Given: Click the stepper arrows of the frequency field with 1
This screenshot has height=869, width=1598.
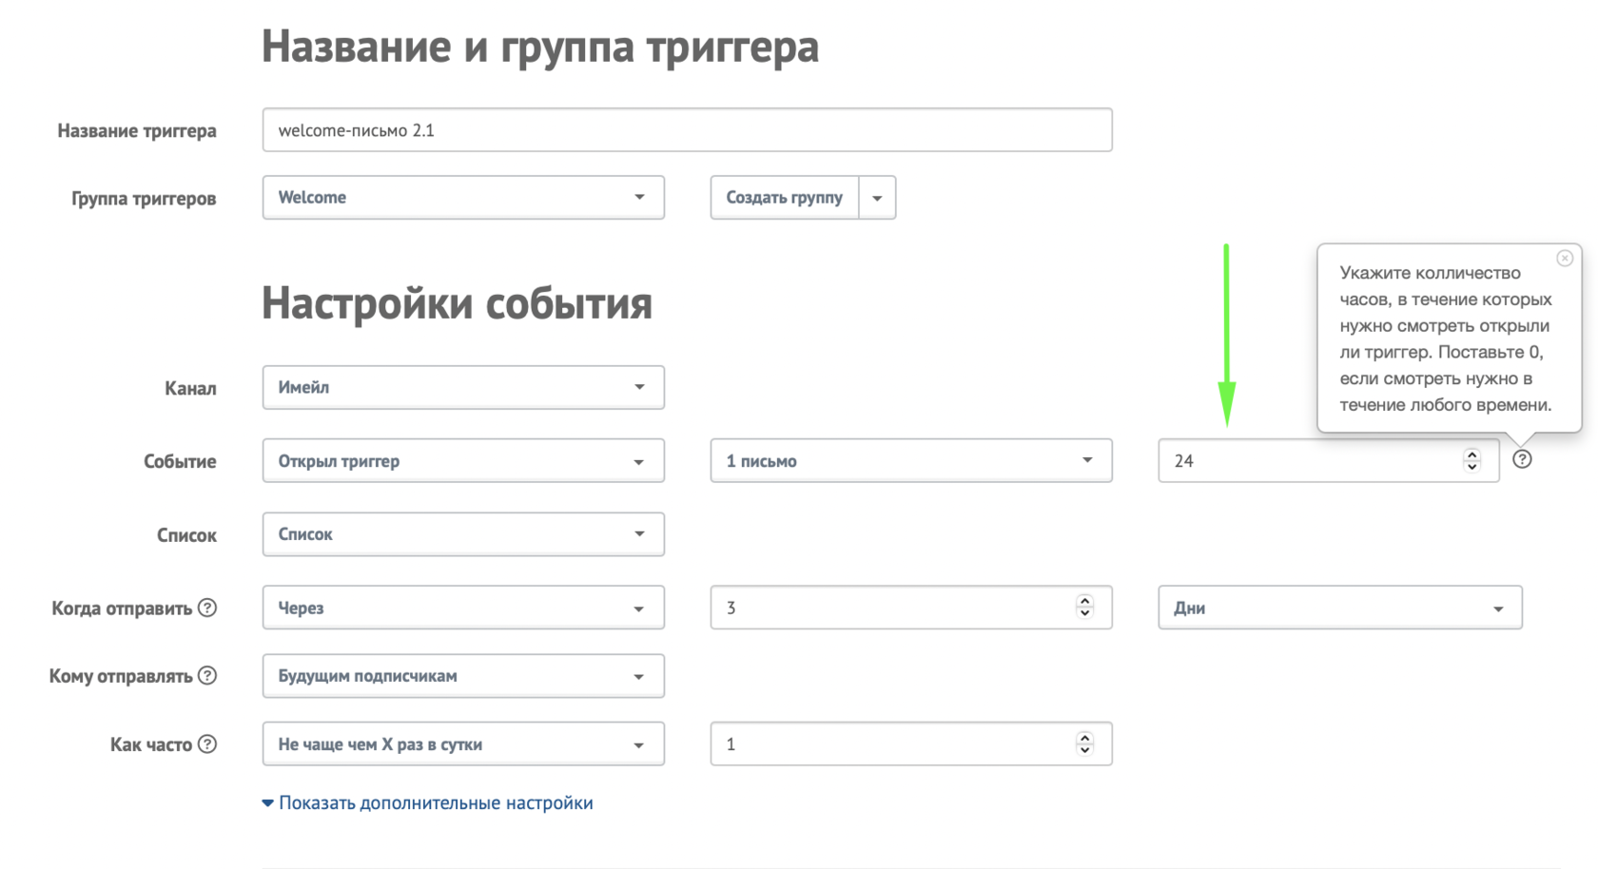Looking at the screenshot, I should coord(1084,744).
